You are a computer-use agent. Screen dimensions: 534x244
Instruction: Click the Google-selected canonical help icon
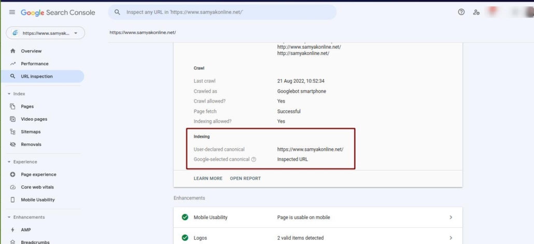tap(254, 159)
